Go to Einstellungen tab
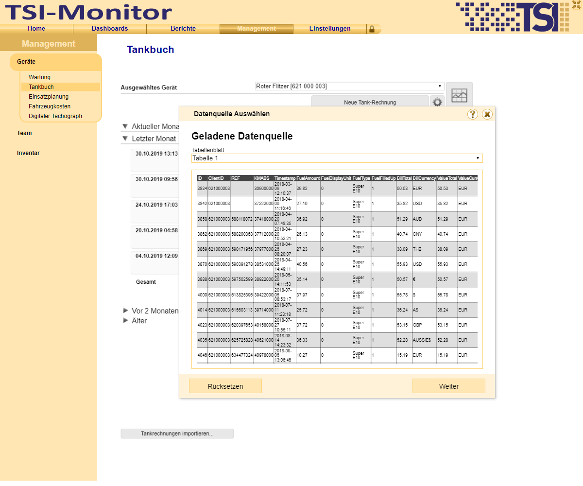This screenshot has height=486, width=583. [330, 29]
